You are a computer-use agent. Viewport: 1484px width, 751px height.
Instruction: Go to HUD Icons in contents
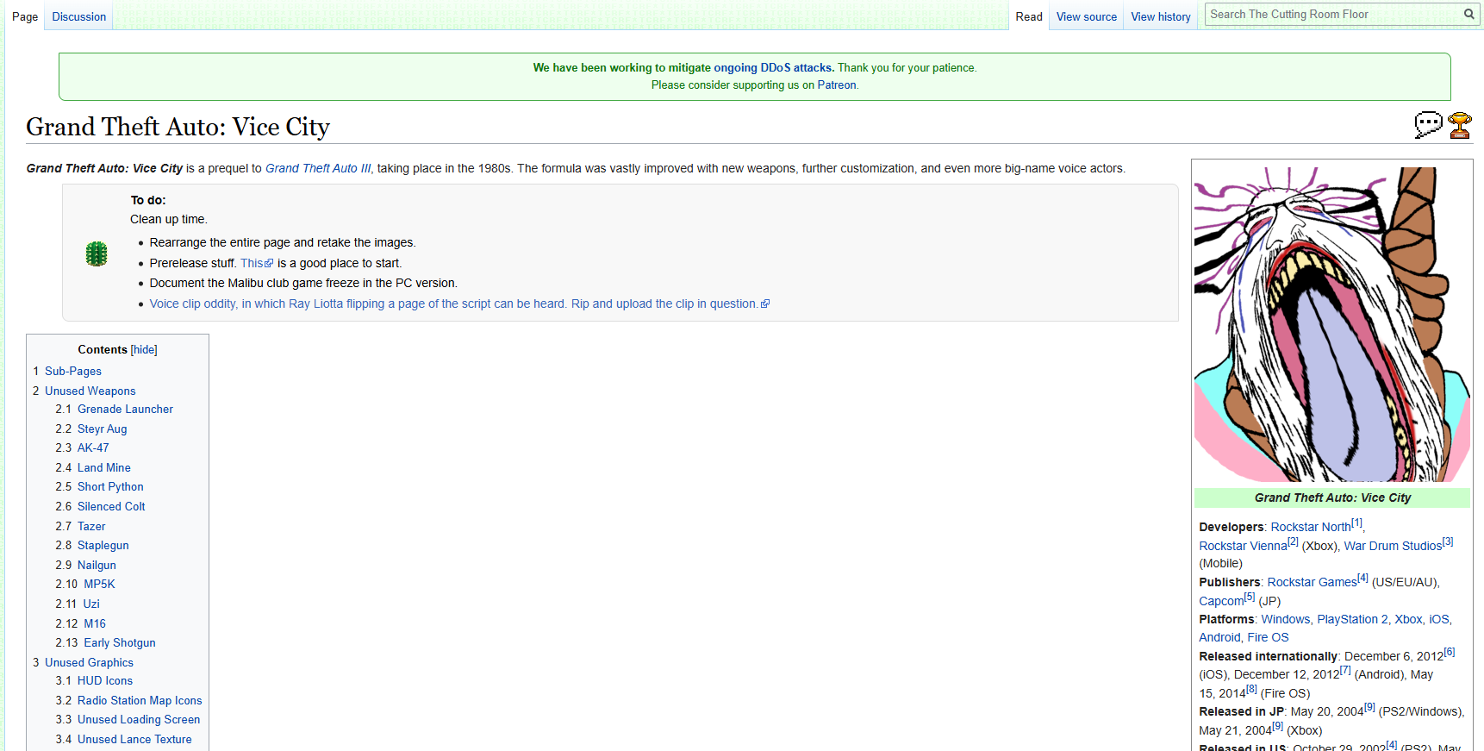tap(105, 680)
